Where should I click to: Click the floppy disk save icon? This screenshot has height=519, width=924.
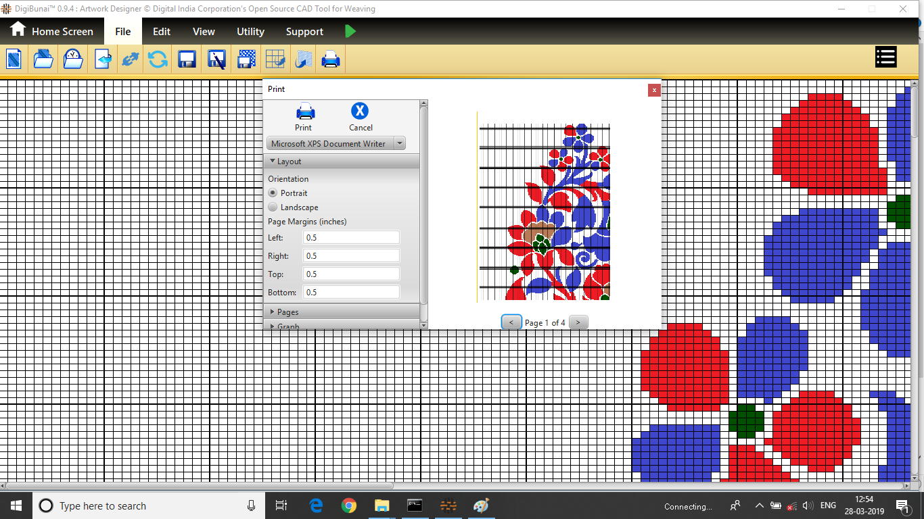pos(187,59)
